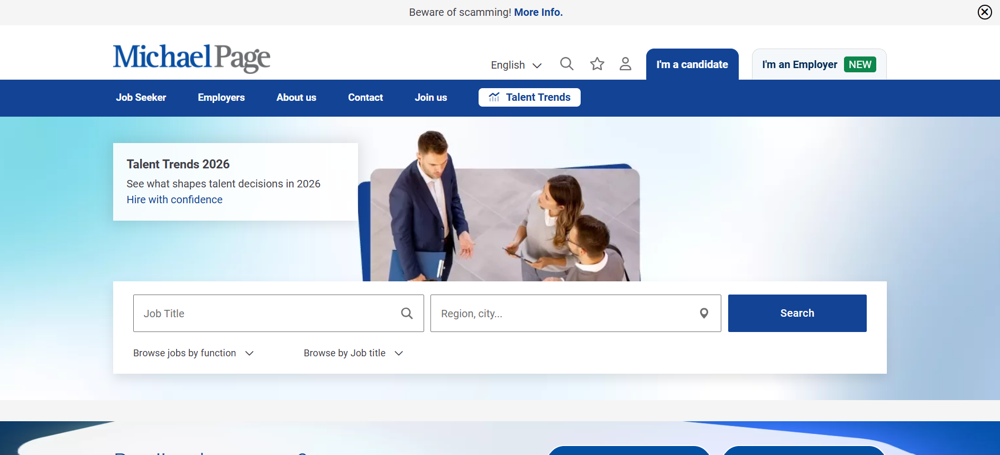Click the Talent Trends chart icon
The image size is (1000, 455).
[x=494, y=97]
